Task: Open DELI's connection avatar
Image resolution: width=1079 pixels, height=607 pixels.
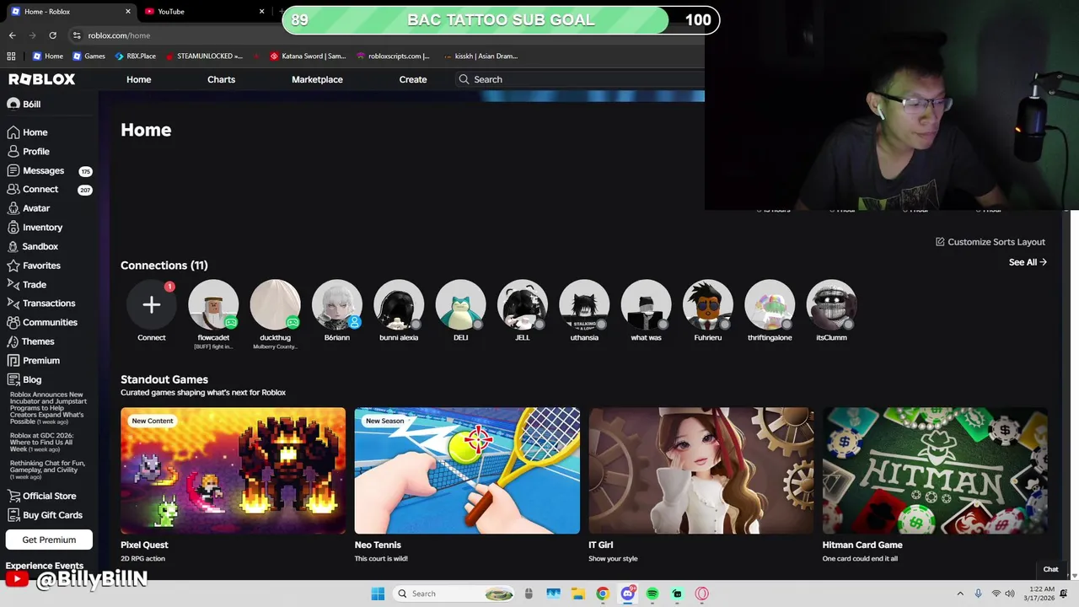Action: coord(460,305)
